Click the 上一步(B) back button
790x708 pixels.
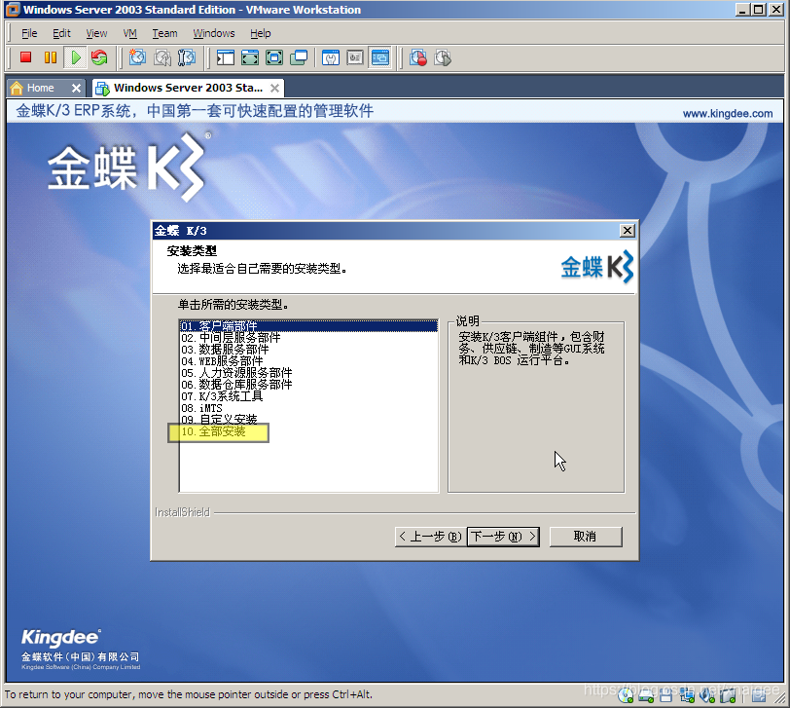[x=429, y=537]
